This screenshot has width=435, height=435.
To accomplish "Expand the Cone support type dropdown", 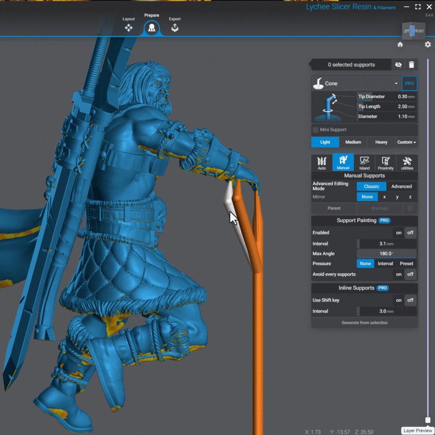I will point(396,84).
